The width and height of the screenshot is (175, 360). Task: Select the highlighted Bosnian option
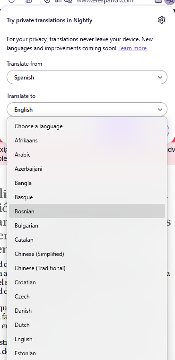click(x=87, y=211)
